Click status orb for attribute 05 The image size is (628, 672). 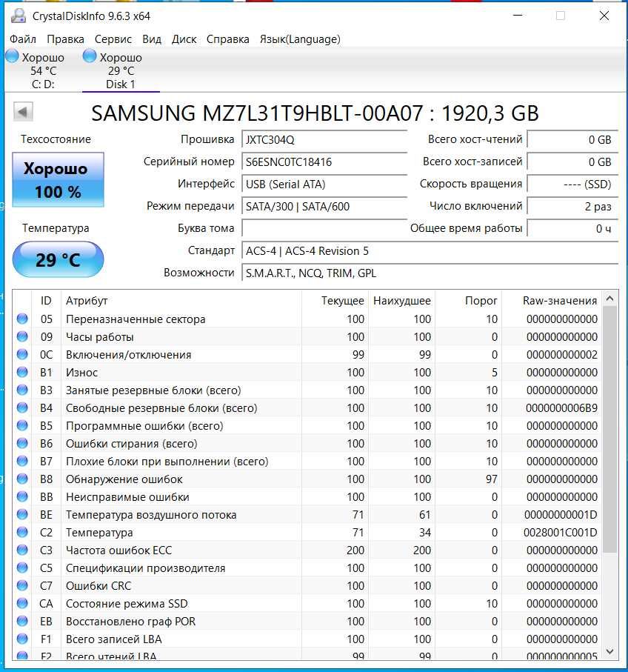22,319
